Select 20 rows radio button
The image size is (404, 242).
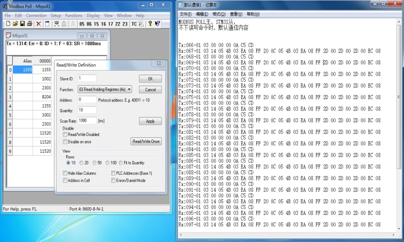tap(81, 163)
